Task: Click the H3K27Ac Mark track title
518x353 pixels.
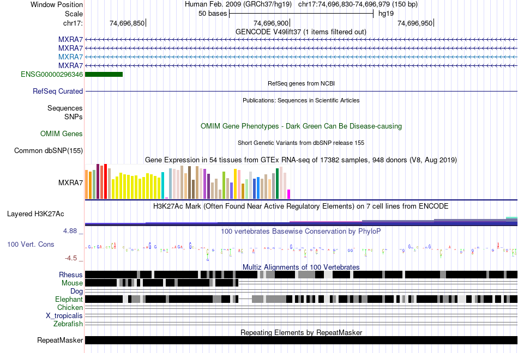Action: (301, 206)
